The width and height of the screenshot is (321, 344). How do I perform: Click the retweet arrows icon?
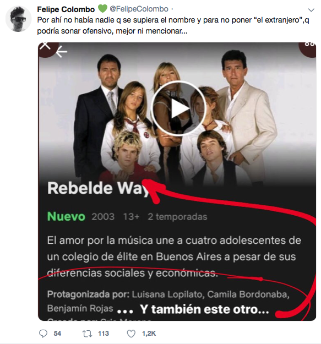87,334
